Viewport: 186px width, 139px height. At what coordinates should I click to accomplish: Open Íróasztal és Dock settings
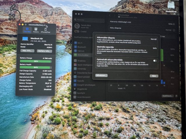coord(83,73)
